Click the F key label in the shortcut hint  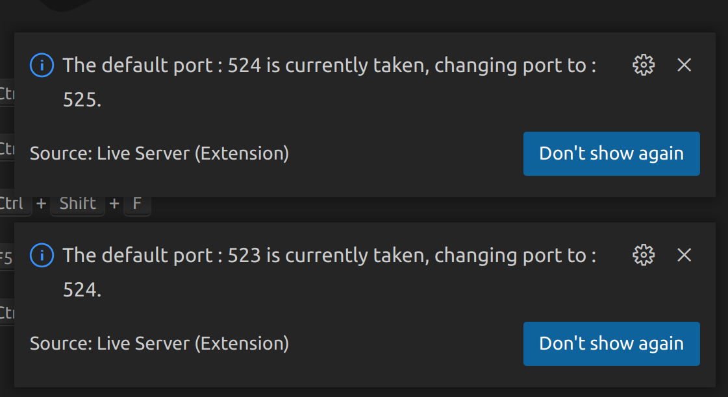137,203
